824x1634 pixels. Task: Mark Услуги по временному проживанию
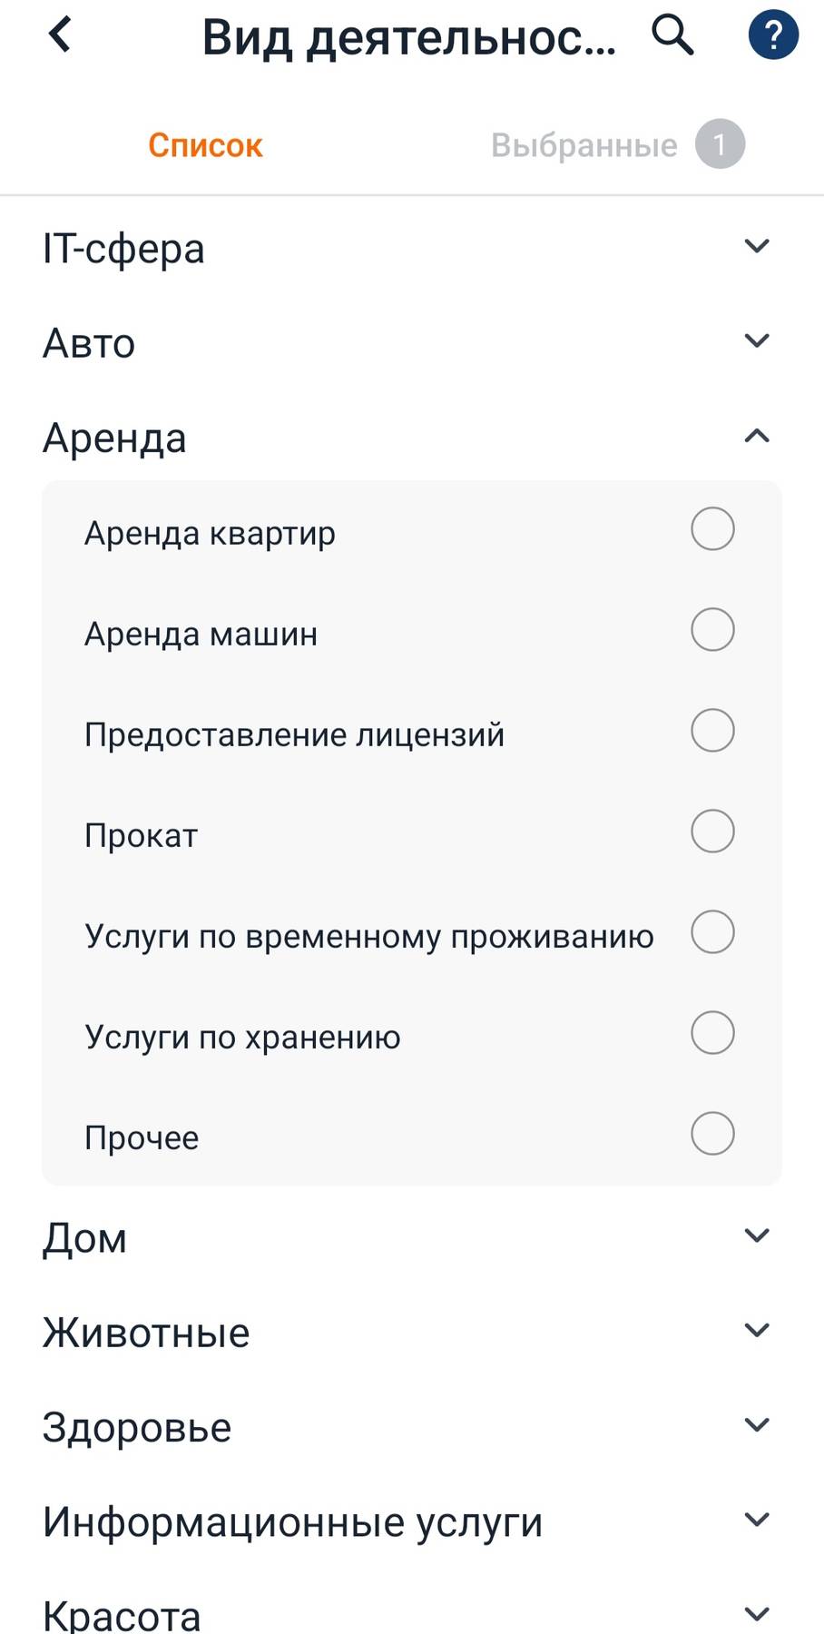coord(711,931)
